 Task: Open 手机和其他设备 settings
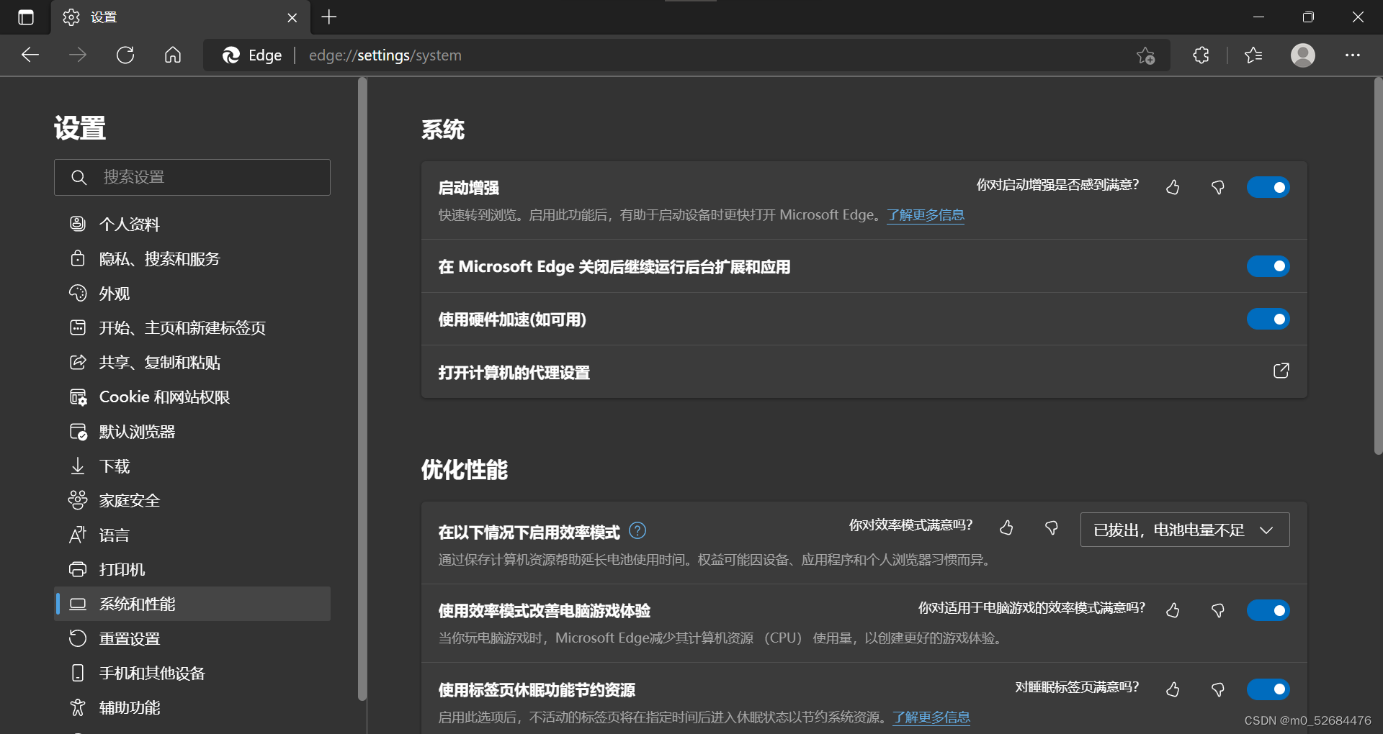tap(192, 674)
